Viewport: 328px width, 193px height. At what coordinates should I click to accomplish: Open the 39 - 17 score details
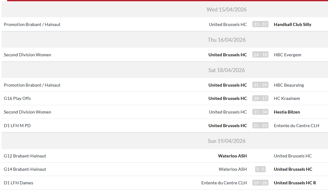click(260, 98)
